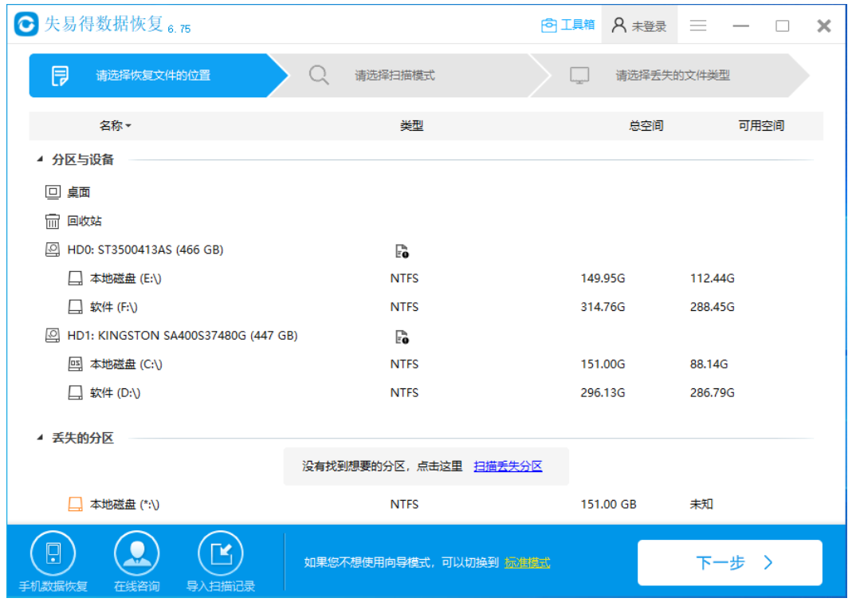Select the 桌面 (Desktop) location
This screenshot has width=856, height=606.
pyautogui.click(x=81, y=192)
